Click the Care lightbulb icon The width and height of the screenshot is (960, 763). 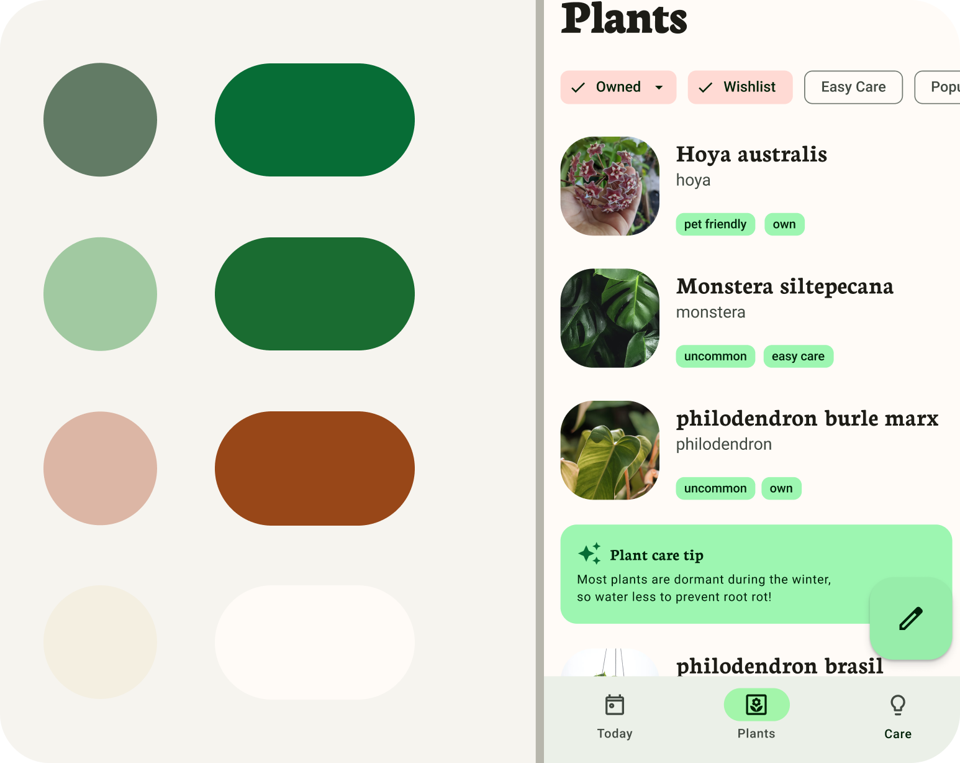[x=898, y=705]
